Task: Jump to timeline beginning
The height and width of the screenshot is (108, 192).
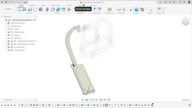Action: [x=2, y=105]
